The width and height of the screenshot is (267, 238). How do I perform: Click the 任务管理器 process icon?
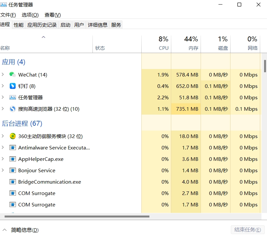pyautogui.click(x=12, y=97)
